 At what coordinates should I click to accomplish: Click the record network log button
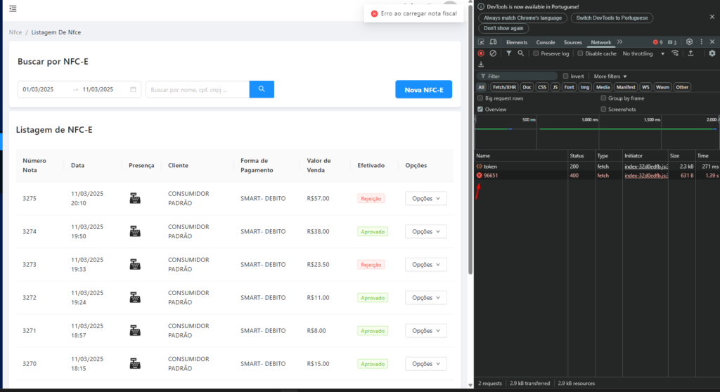[x=481, y=53]
